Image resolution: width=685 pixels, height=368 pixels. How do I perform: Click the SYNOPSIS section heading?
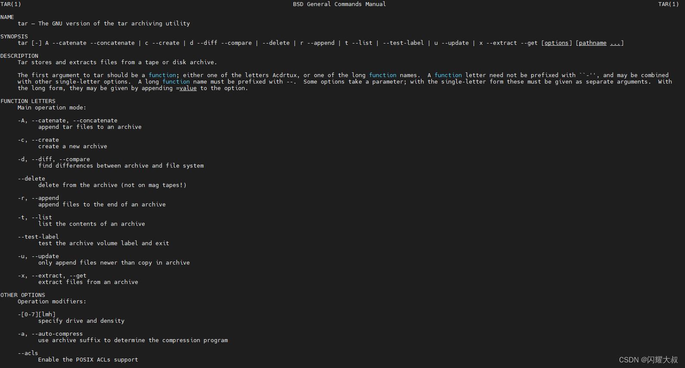[14, 37]
